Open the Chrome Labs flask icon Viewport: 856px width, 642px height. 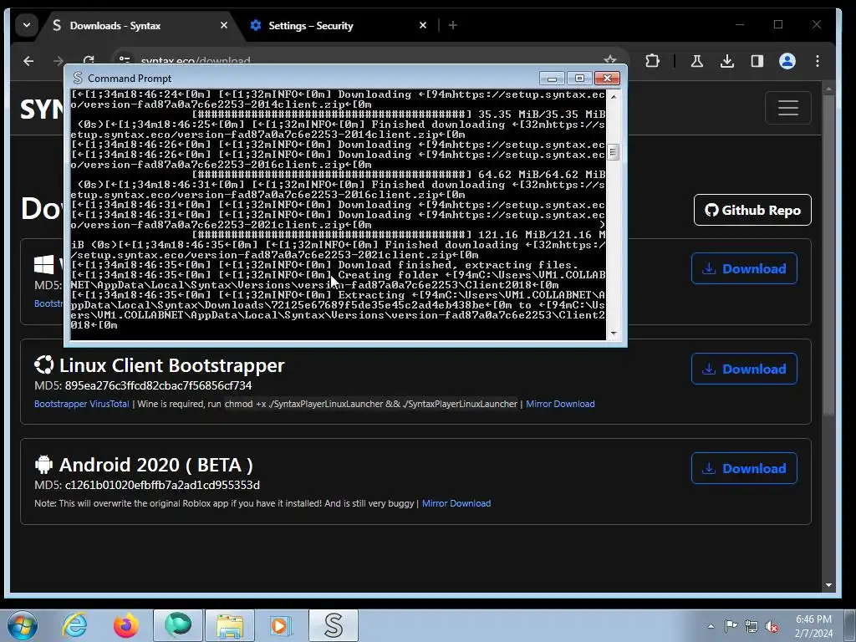point(697,61)
